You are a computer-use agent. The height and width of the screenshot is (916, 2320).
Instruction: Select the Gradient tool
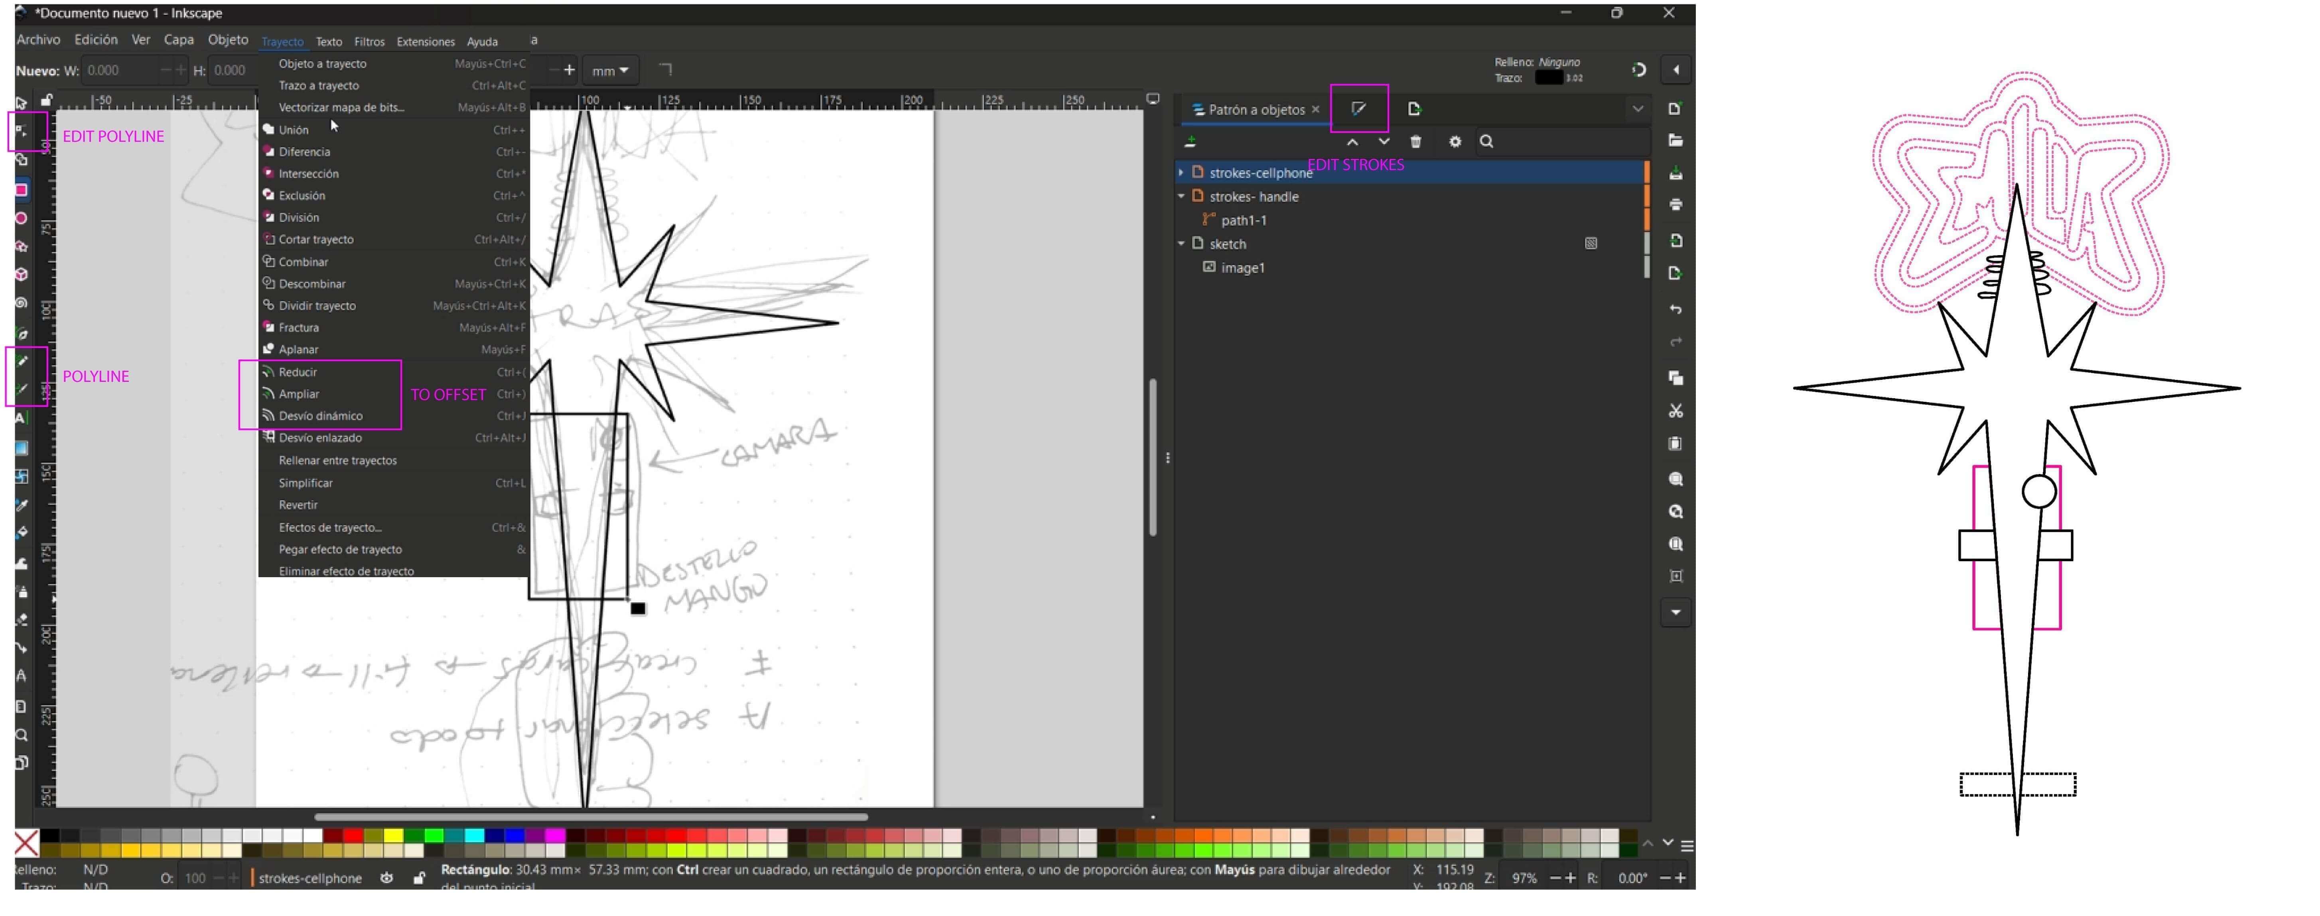pos(22,447)
